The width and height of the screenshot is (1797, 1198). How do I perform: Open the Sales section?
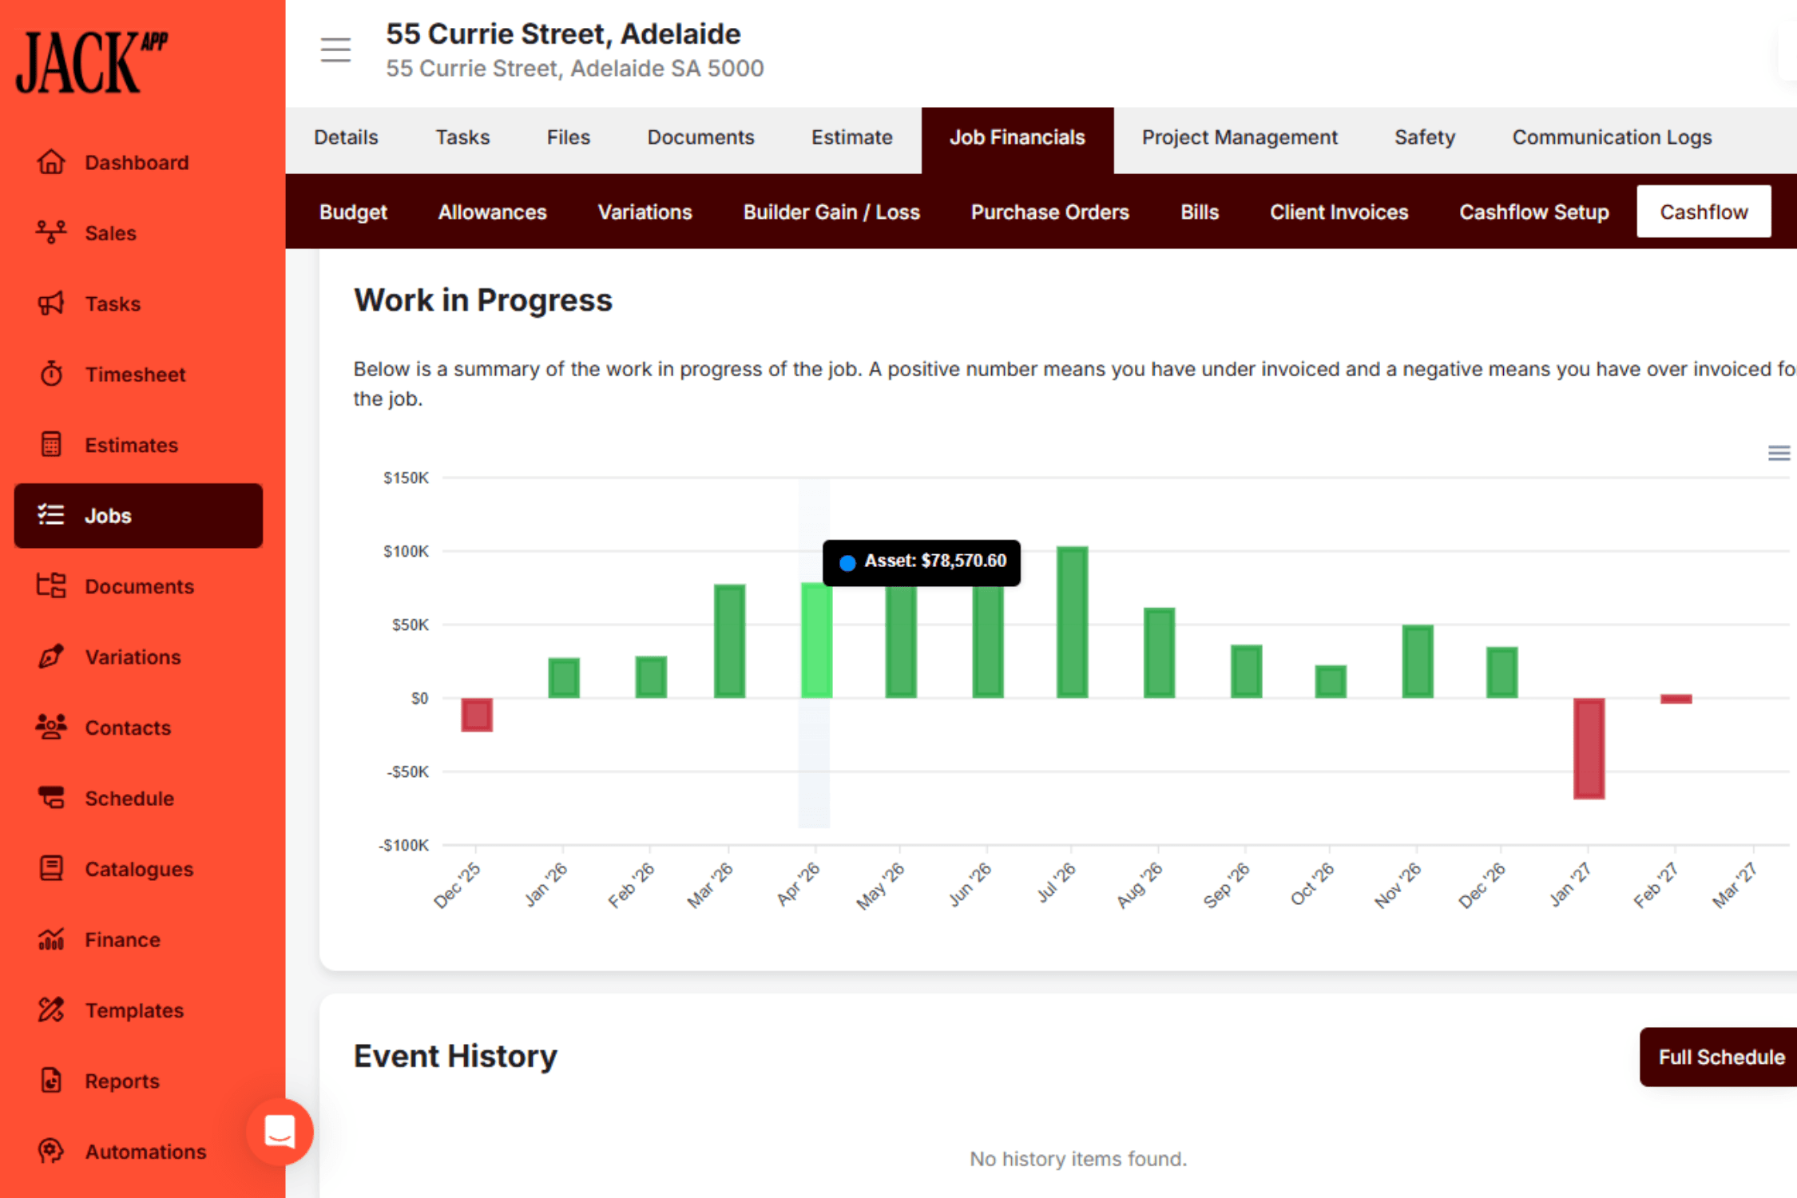tap(110, 232)
